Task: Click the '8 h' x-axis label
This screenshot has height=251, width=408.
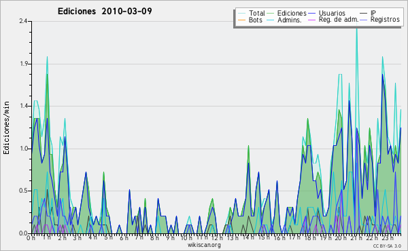Action: [154, 237]
